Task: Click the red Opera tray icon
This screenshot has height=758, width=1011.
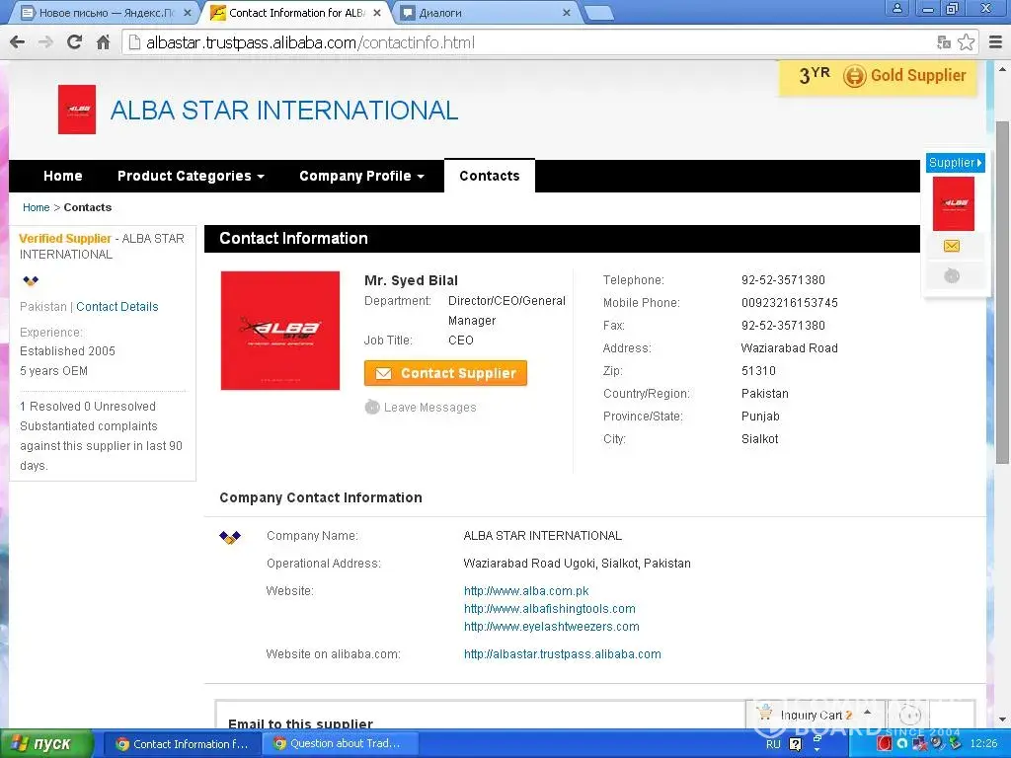Action: (885, 743)
